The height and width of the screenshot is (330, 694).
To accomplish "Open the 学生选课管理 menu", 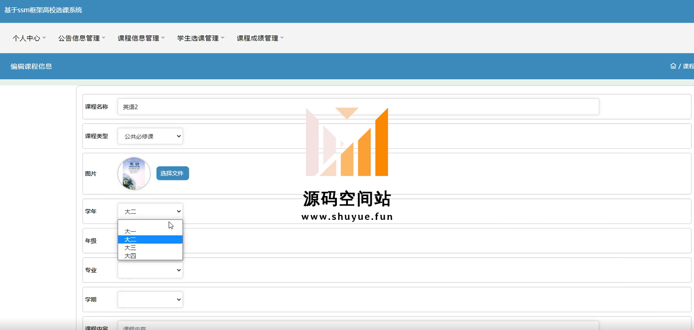I will (200, 38).
